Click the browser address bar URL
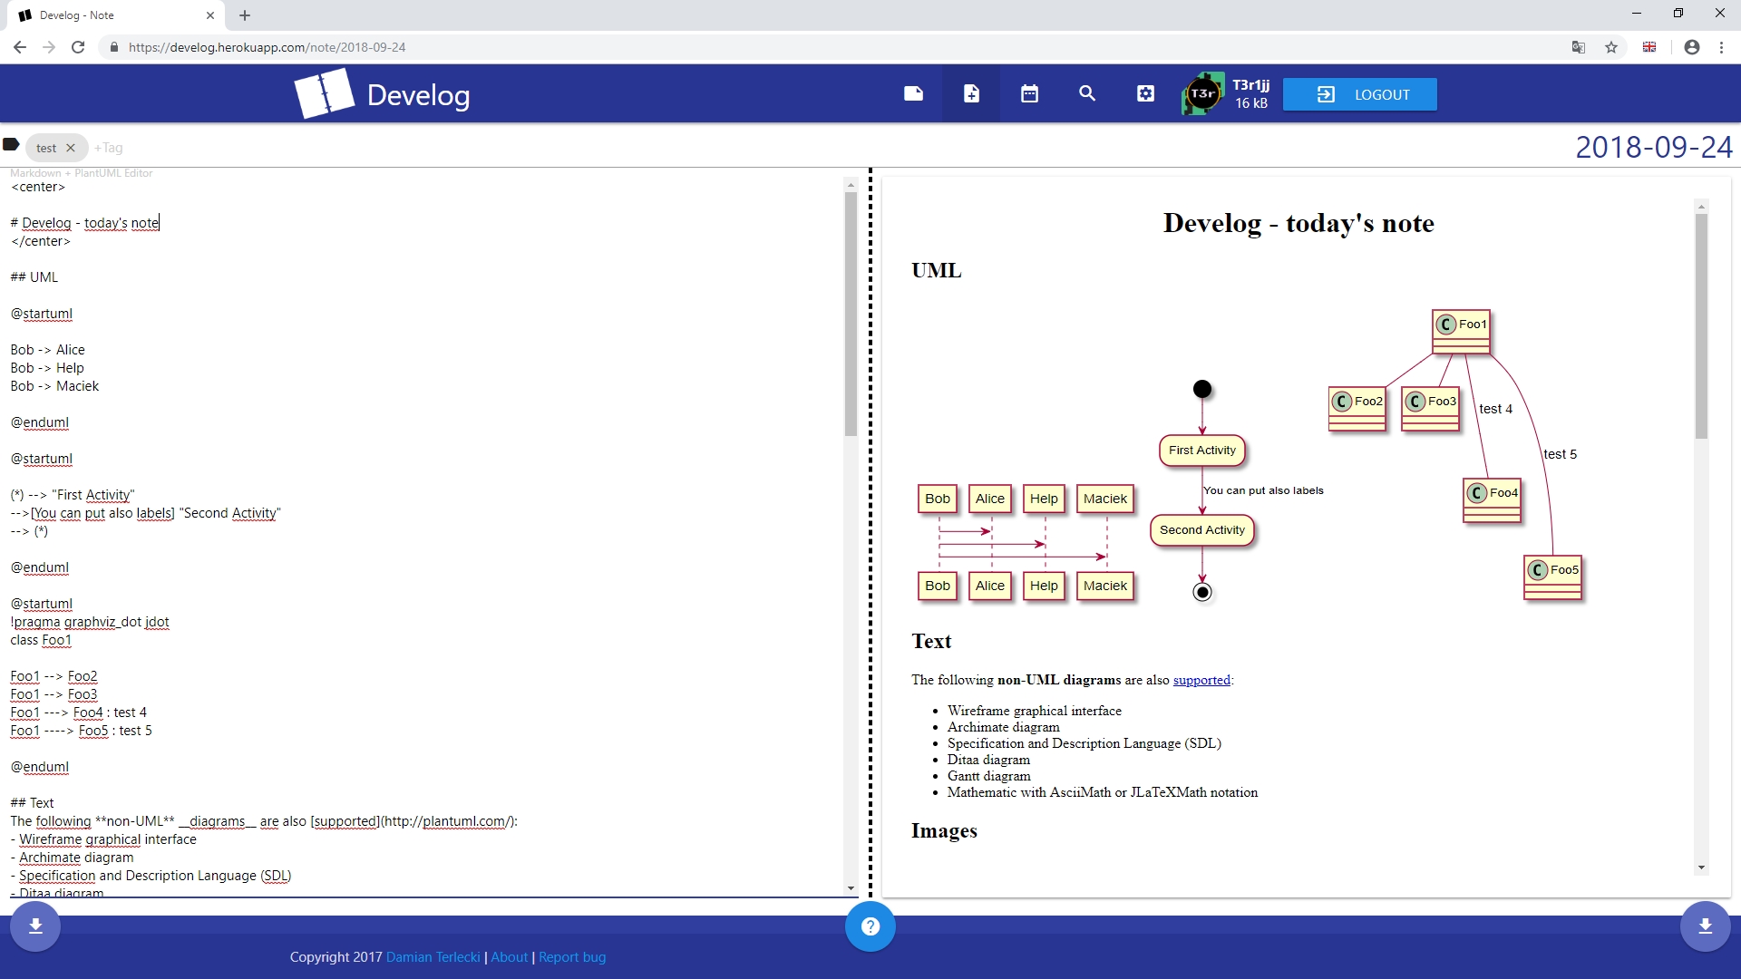 click(267, 47)
